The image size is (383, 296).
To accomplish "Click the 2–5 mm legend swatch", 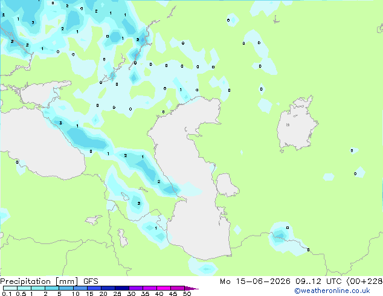I will point(52,288).
